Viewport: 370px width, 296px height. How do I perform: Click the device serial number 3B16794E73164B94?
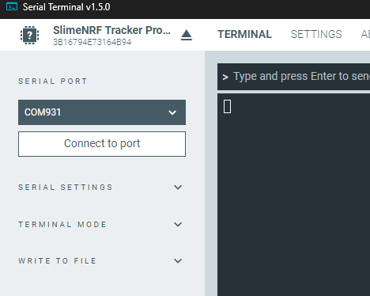click(92, 42)
